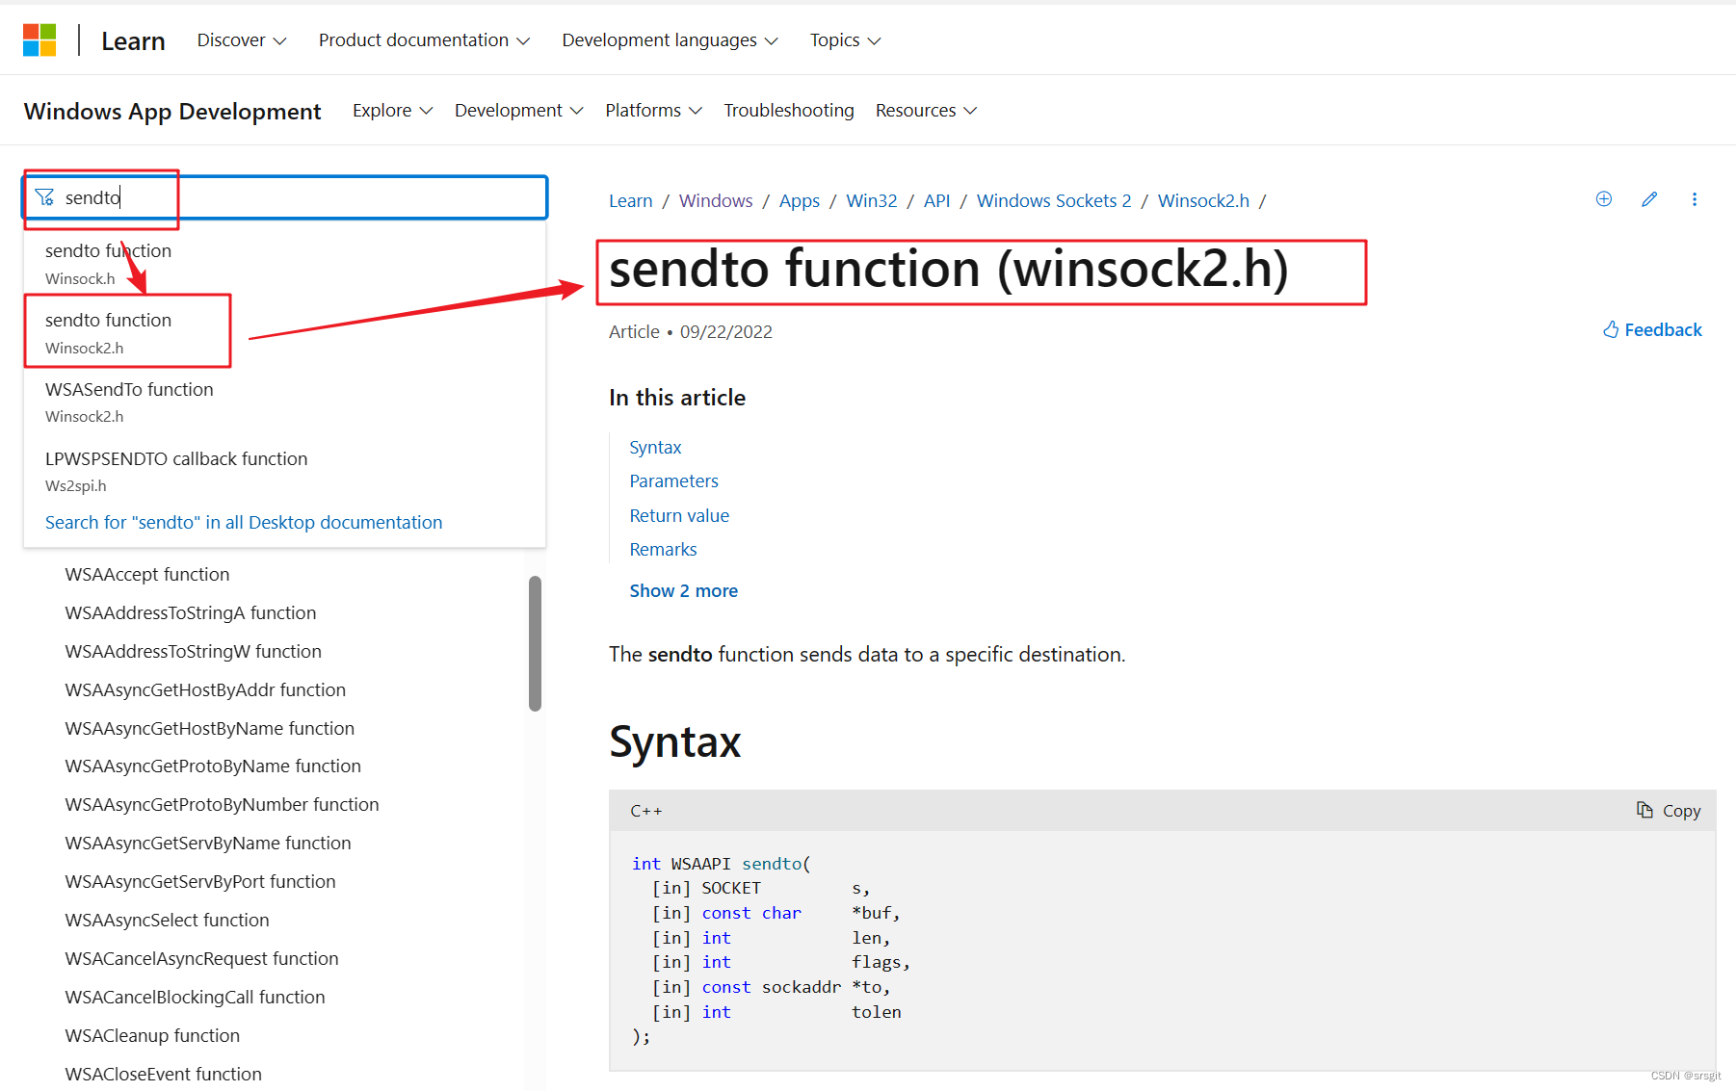The image size is (1736, 1091).
Task: Go to API breadcrumb
Action: click(x=937, y=201)
